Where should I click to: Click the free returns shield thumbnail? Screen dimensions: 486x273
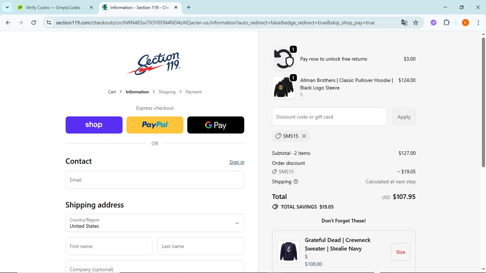(284, 59)
